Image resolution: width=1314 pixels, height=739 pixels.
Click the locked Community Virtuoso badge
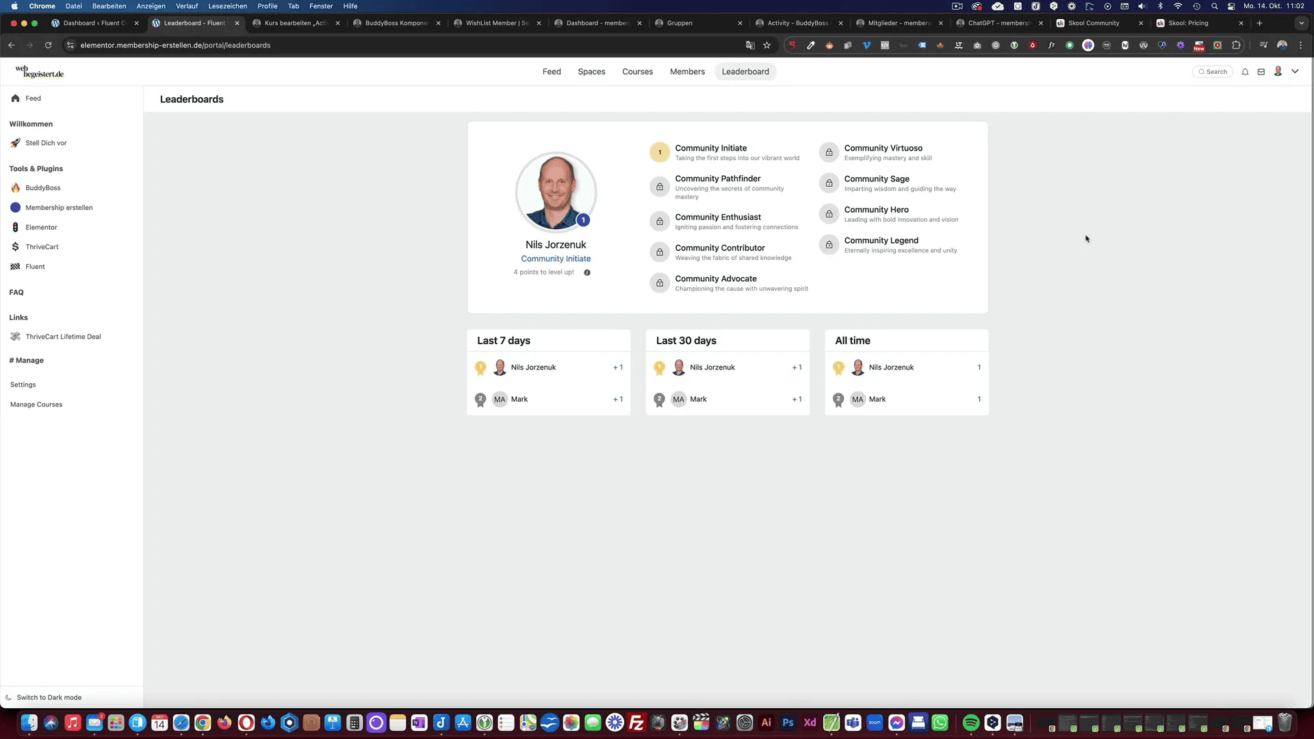(829, 152)
